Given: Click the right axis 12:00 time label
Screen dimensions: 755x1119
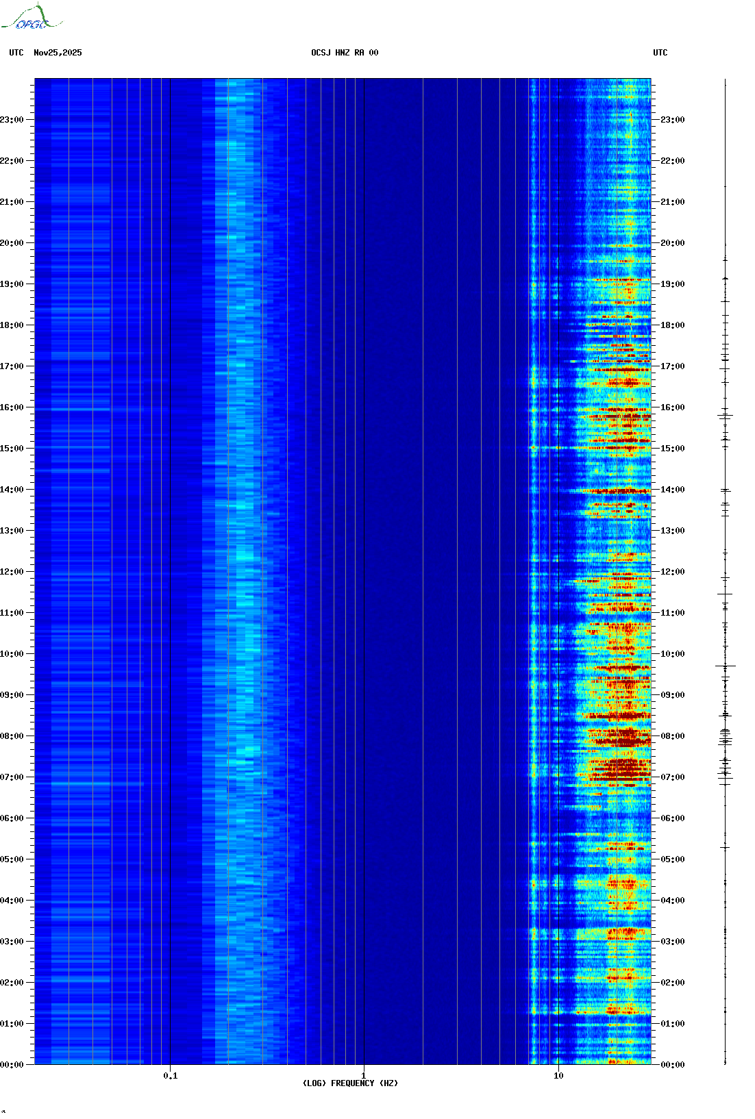Looking at the screenshot, I should pyautogui.click(x=673, y=572).
